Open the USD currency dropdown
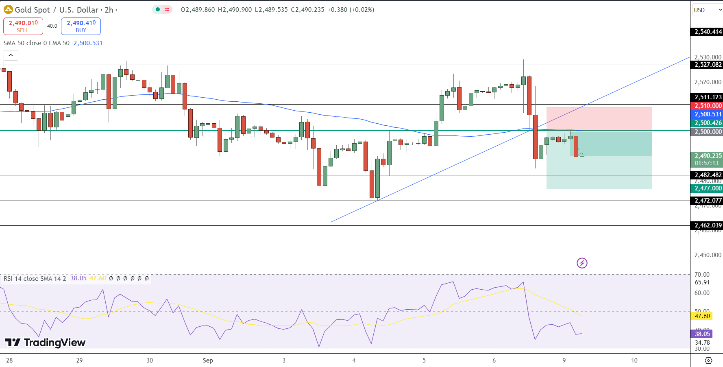Viewport: 723px width, 367px height. pos(708,10)
